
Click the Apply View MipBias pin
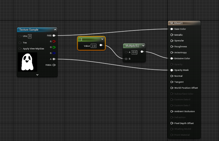click(x=20, y=48)
